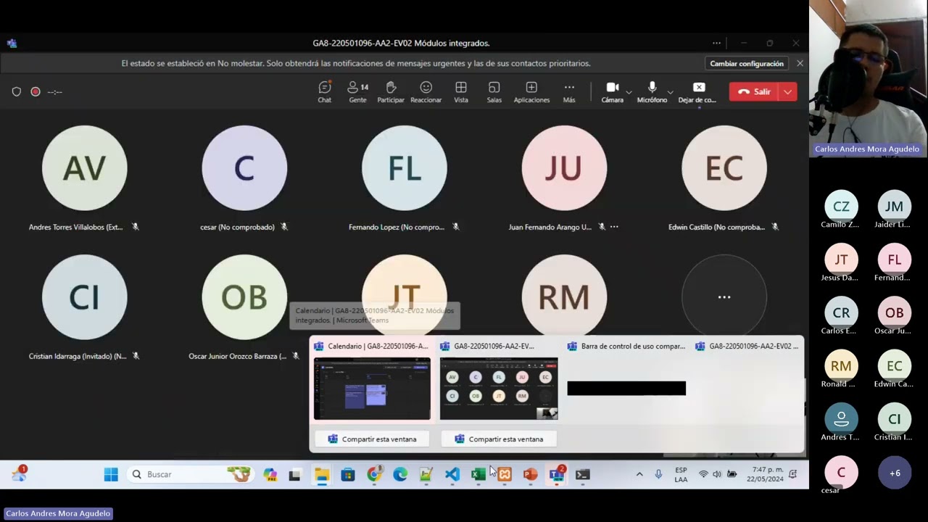
Task: Open the Más options in the meeting toolbar
Action: point(569,92)
